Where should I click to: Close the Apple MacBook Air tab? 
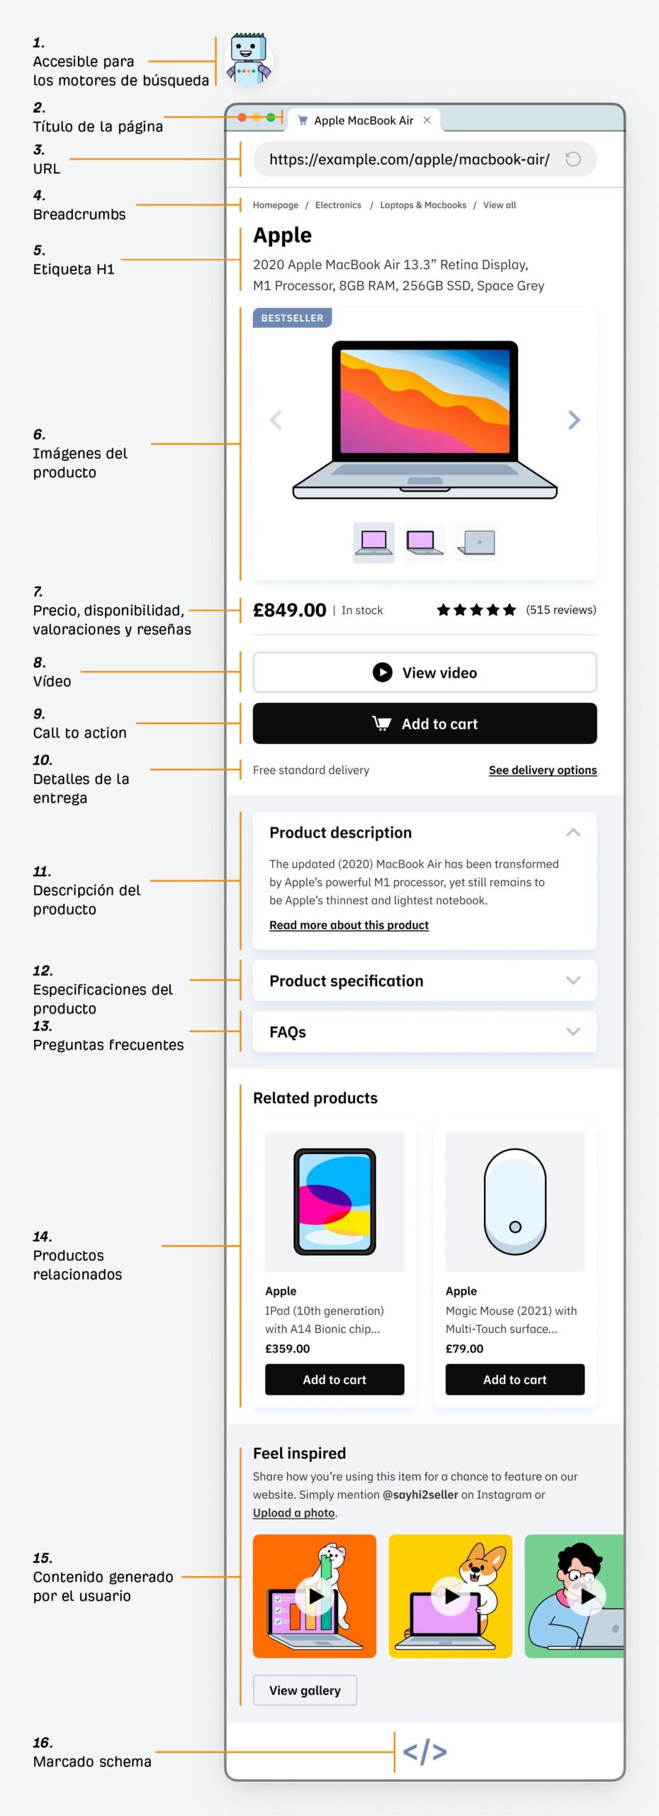click(427, 120)
